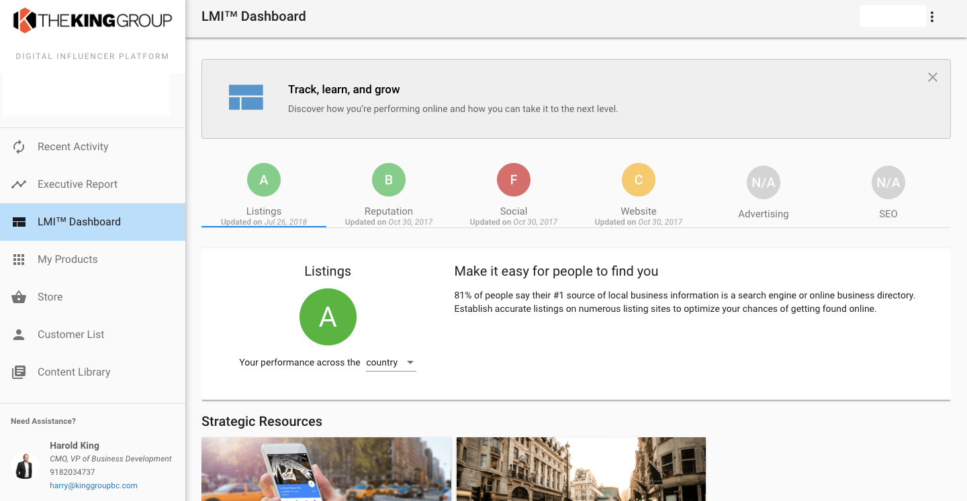Image resolution: width=967 pixels, height=501 pixels.
Task: Open the smartphone Strategic Resources thumbnail
Action: tap(326, 469)
